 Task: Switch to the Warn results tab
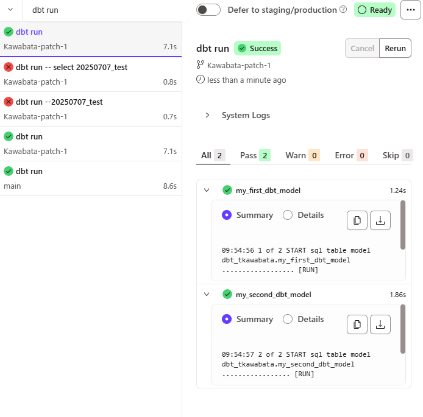[303, 155]
